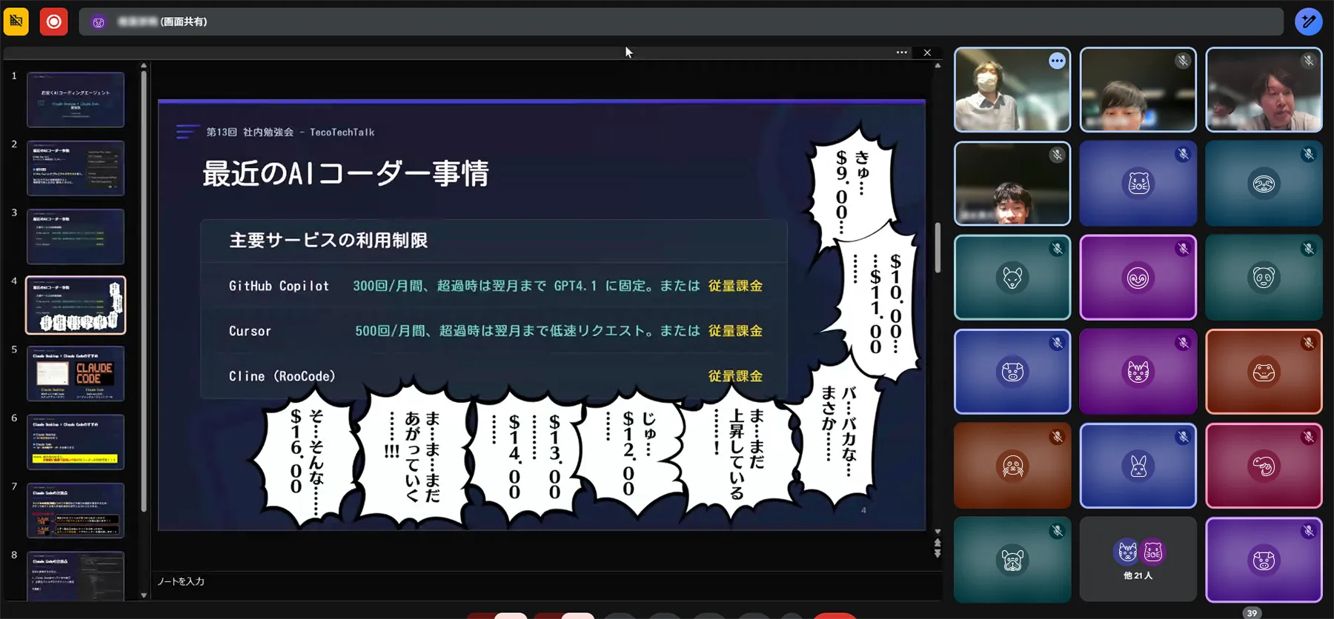1334x619 pixels.
Task: Select the masked participant's video tile
Action: coord(1012,90)
